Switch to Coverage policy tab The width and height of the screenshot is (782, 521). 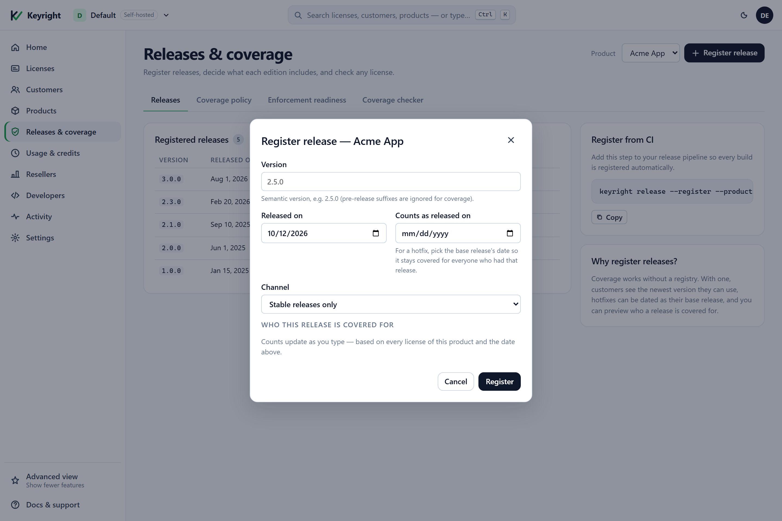click(x=224, y=100)
